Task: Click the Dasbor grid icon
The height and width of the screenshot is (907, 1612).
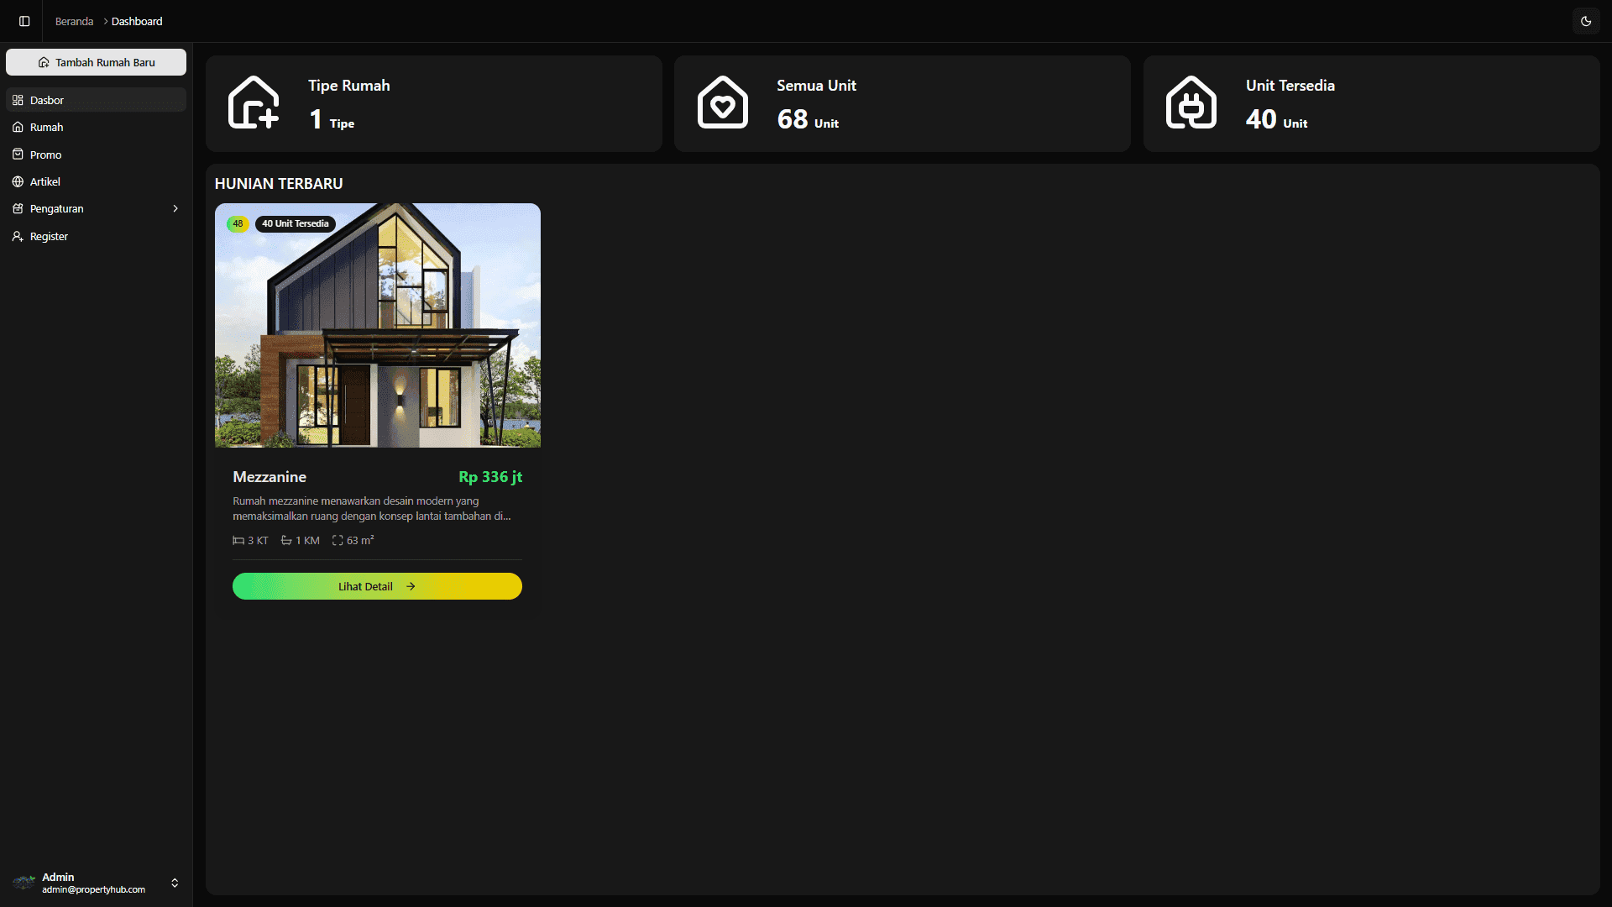Action: click(x=18, y=100)
